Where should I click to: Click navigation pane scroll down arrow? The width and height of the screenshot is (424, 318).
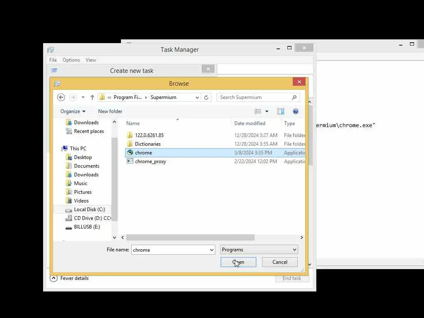click(114, 237)
